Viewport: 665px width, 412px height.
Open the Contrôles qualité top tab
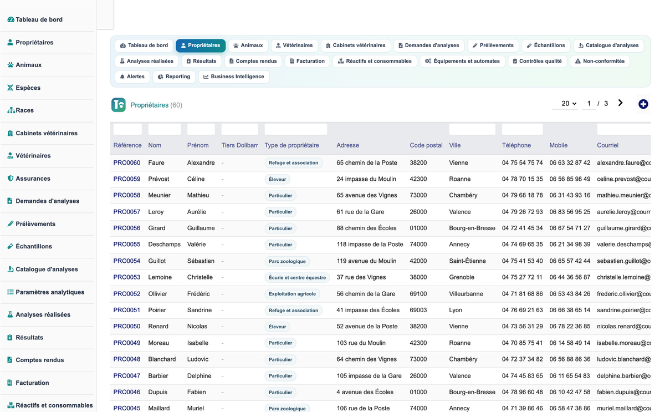tap(537, 61)
